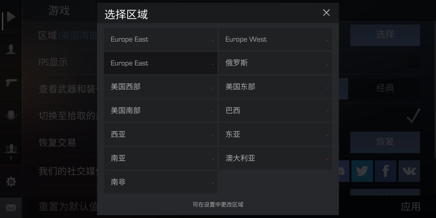Open the gear settings icon in the sidebar
436x218 pixels.
(11, 182)
